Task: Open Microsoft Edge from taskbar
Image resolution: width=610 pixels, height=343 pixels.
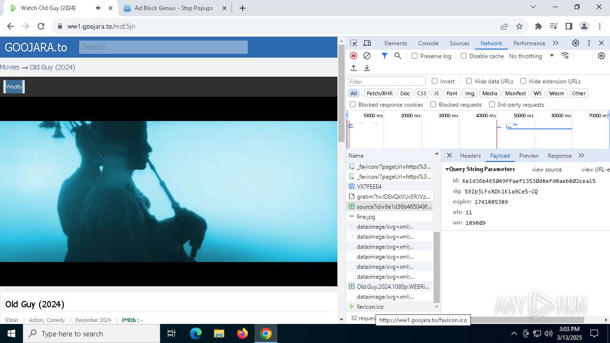Action: pyautogui.click(x=196, y=333)
